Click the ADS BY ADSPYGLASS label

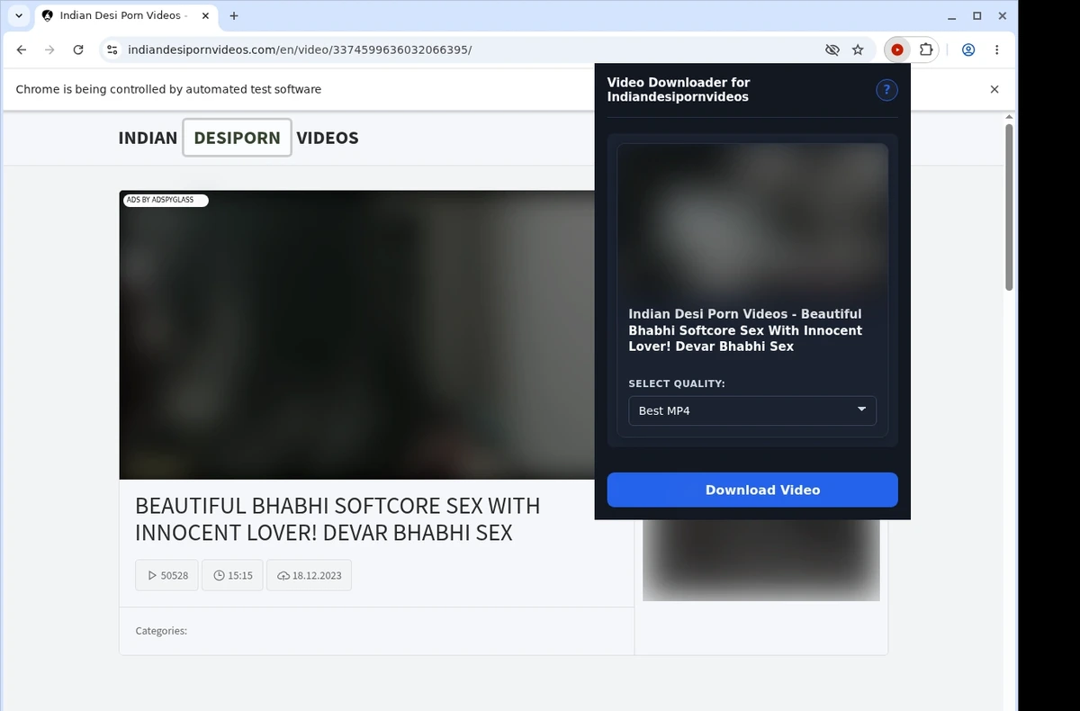point(165,200)
